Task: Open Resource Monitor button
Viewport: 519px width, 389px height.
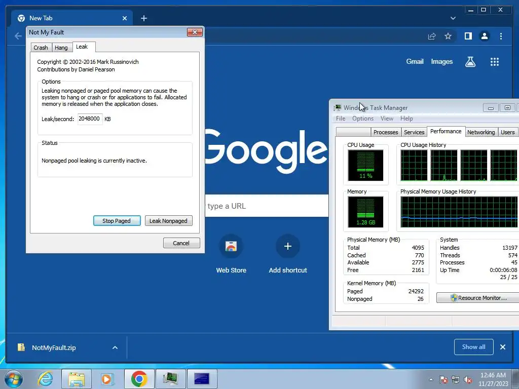Action: point(478,298)
